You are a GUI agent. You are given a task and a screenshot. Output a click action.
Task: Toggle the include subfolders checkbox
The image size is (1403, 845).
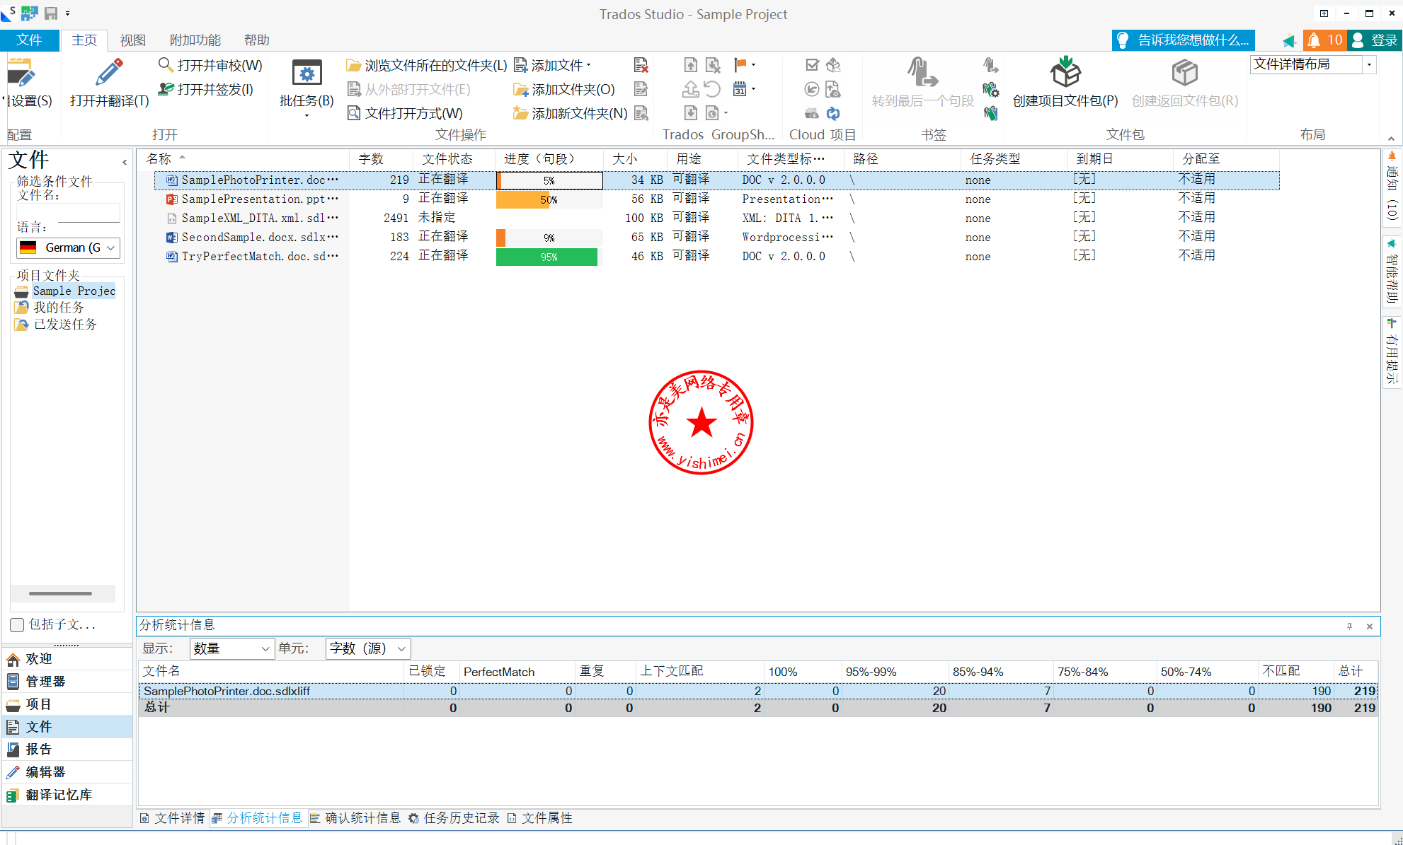18,625
